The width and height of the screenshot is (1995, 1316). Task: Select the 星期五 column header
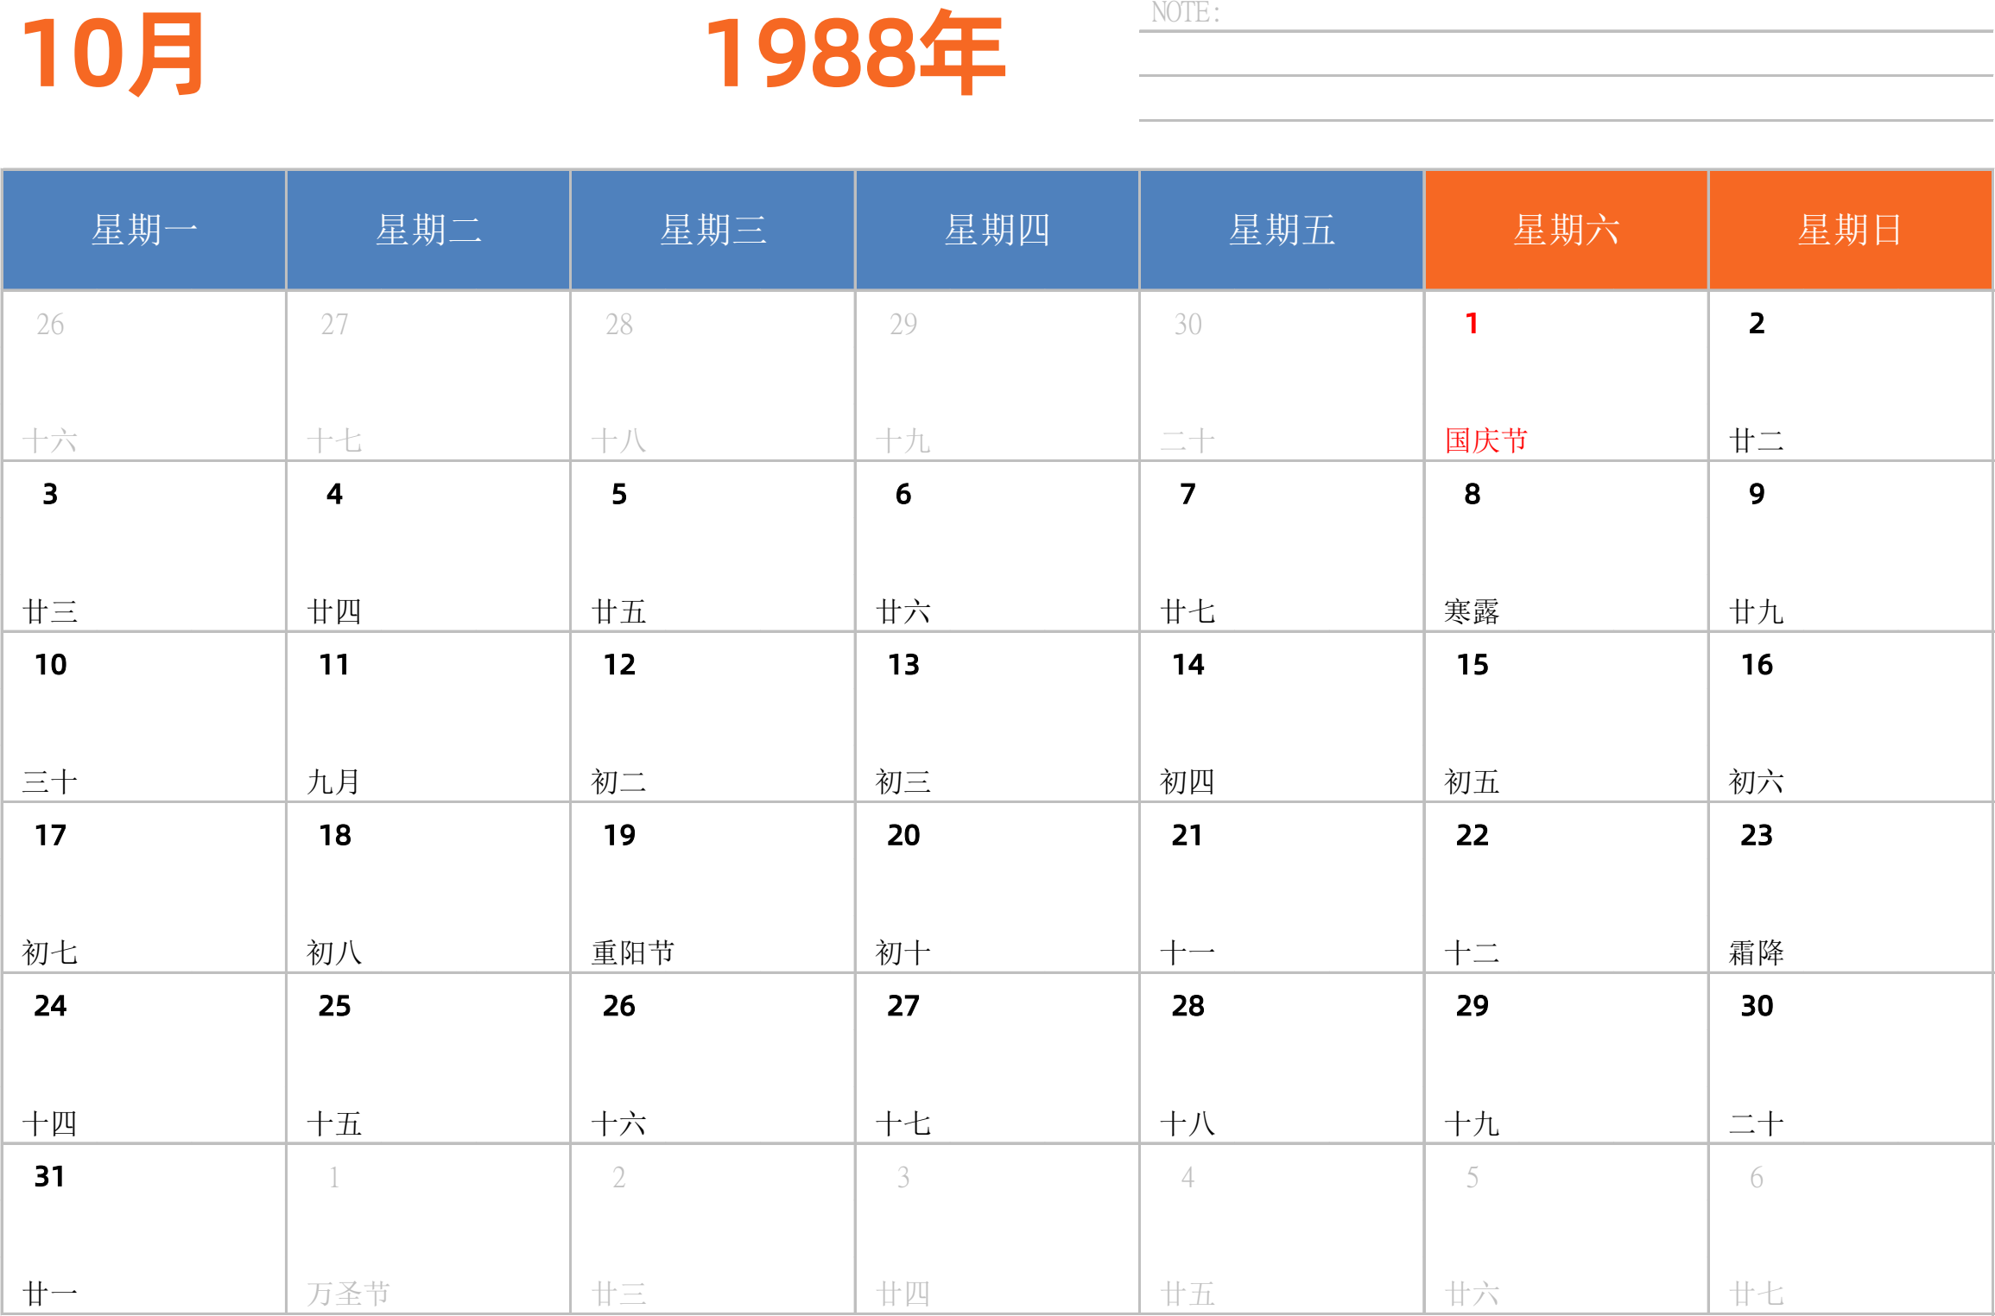pyautogui.click(x=1282, y=230)
